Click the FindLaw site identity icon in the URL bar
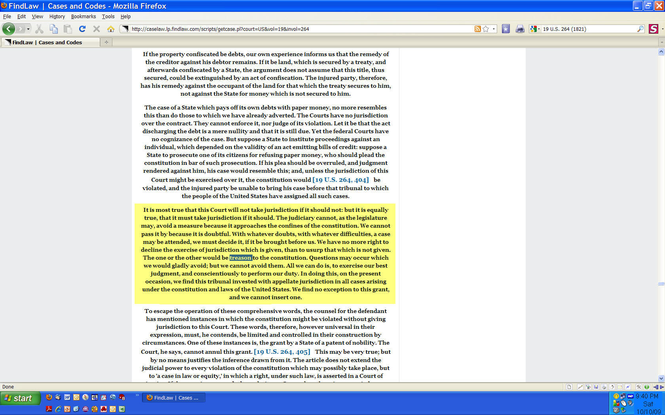Image resolution: width=665 pixels, height=415 pixels. coord(125,29)
